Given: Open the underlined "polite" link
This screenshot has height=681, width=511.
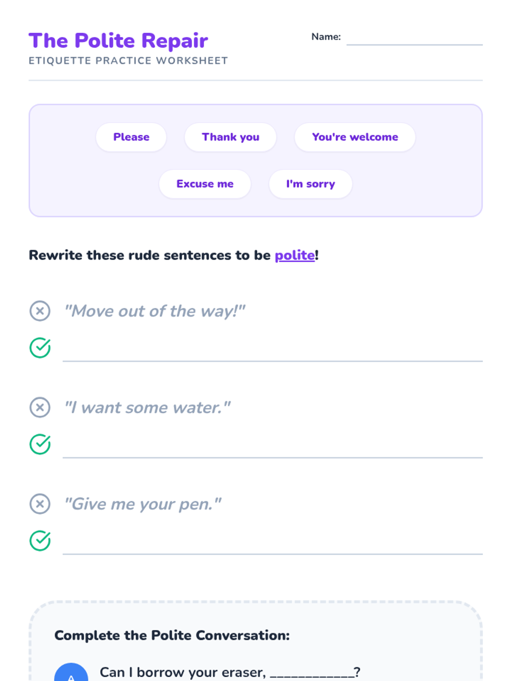Looking at the screenshot, I should (295, 255).
